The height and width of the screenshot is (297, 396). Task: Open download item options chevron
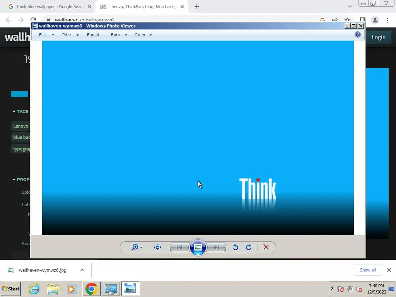pos(82,270)
